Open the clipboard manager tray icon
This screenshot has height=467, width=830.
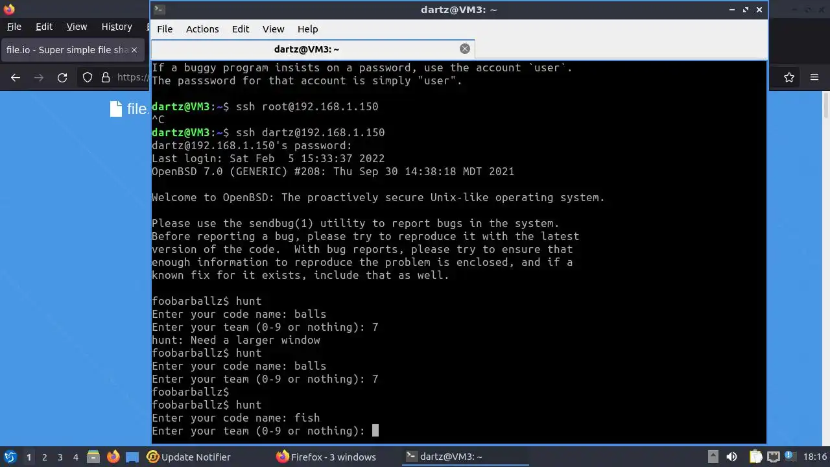coord(756,457)
